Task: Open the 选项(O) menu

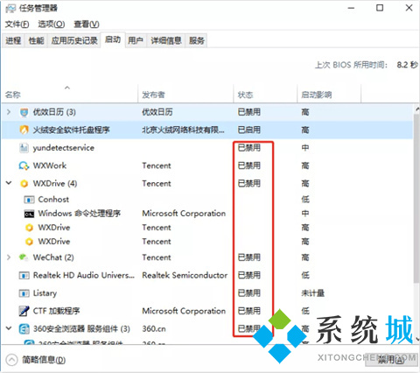Action: (52, 24)
